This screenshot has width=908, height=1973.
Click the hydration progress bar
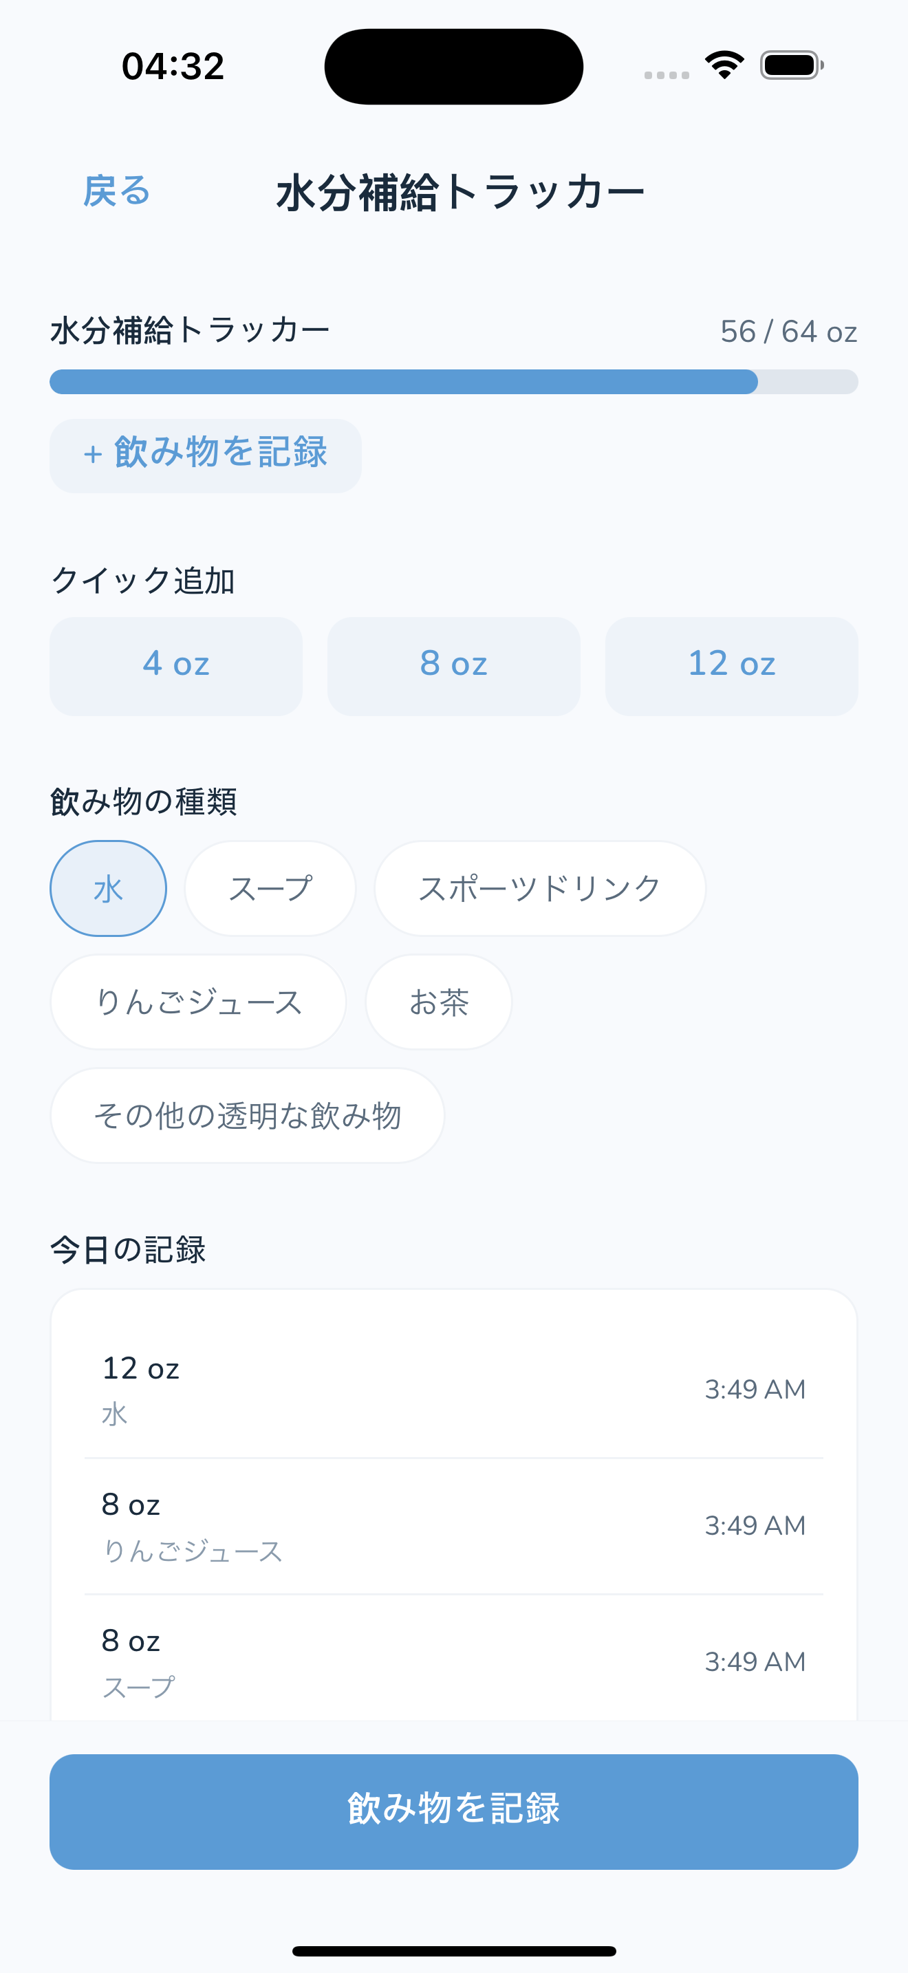(x=454, y=381)
